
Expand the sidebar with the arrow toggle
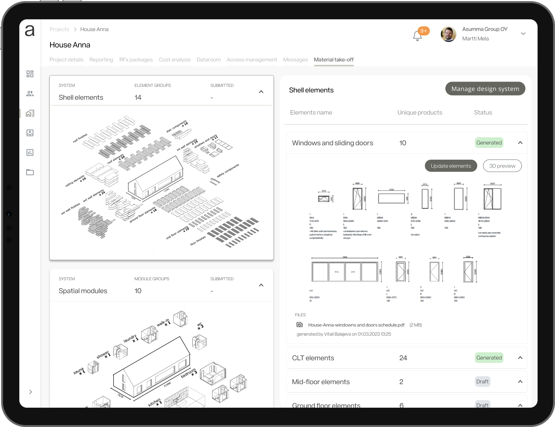pyautogui.click(x=30, y=392)
